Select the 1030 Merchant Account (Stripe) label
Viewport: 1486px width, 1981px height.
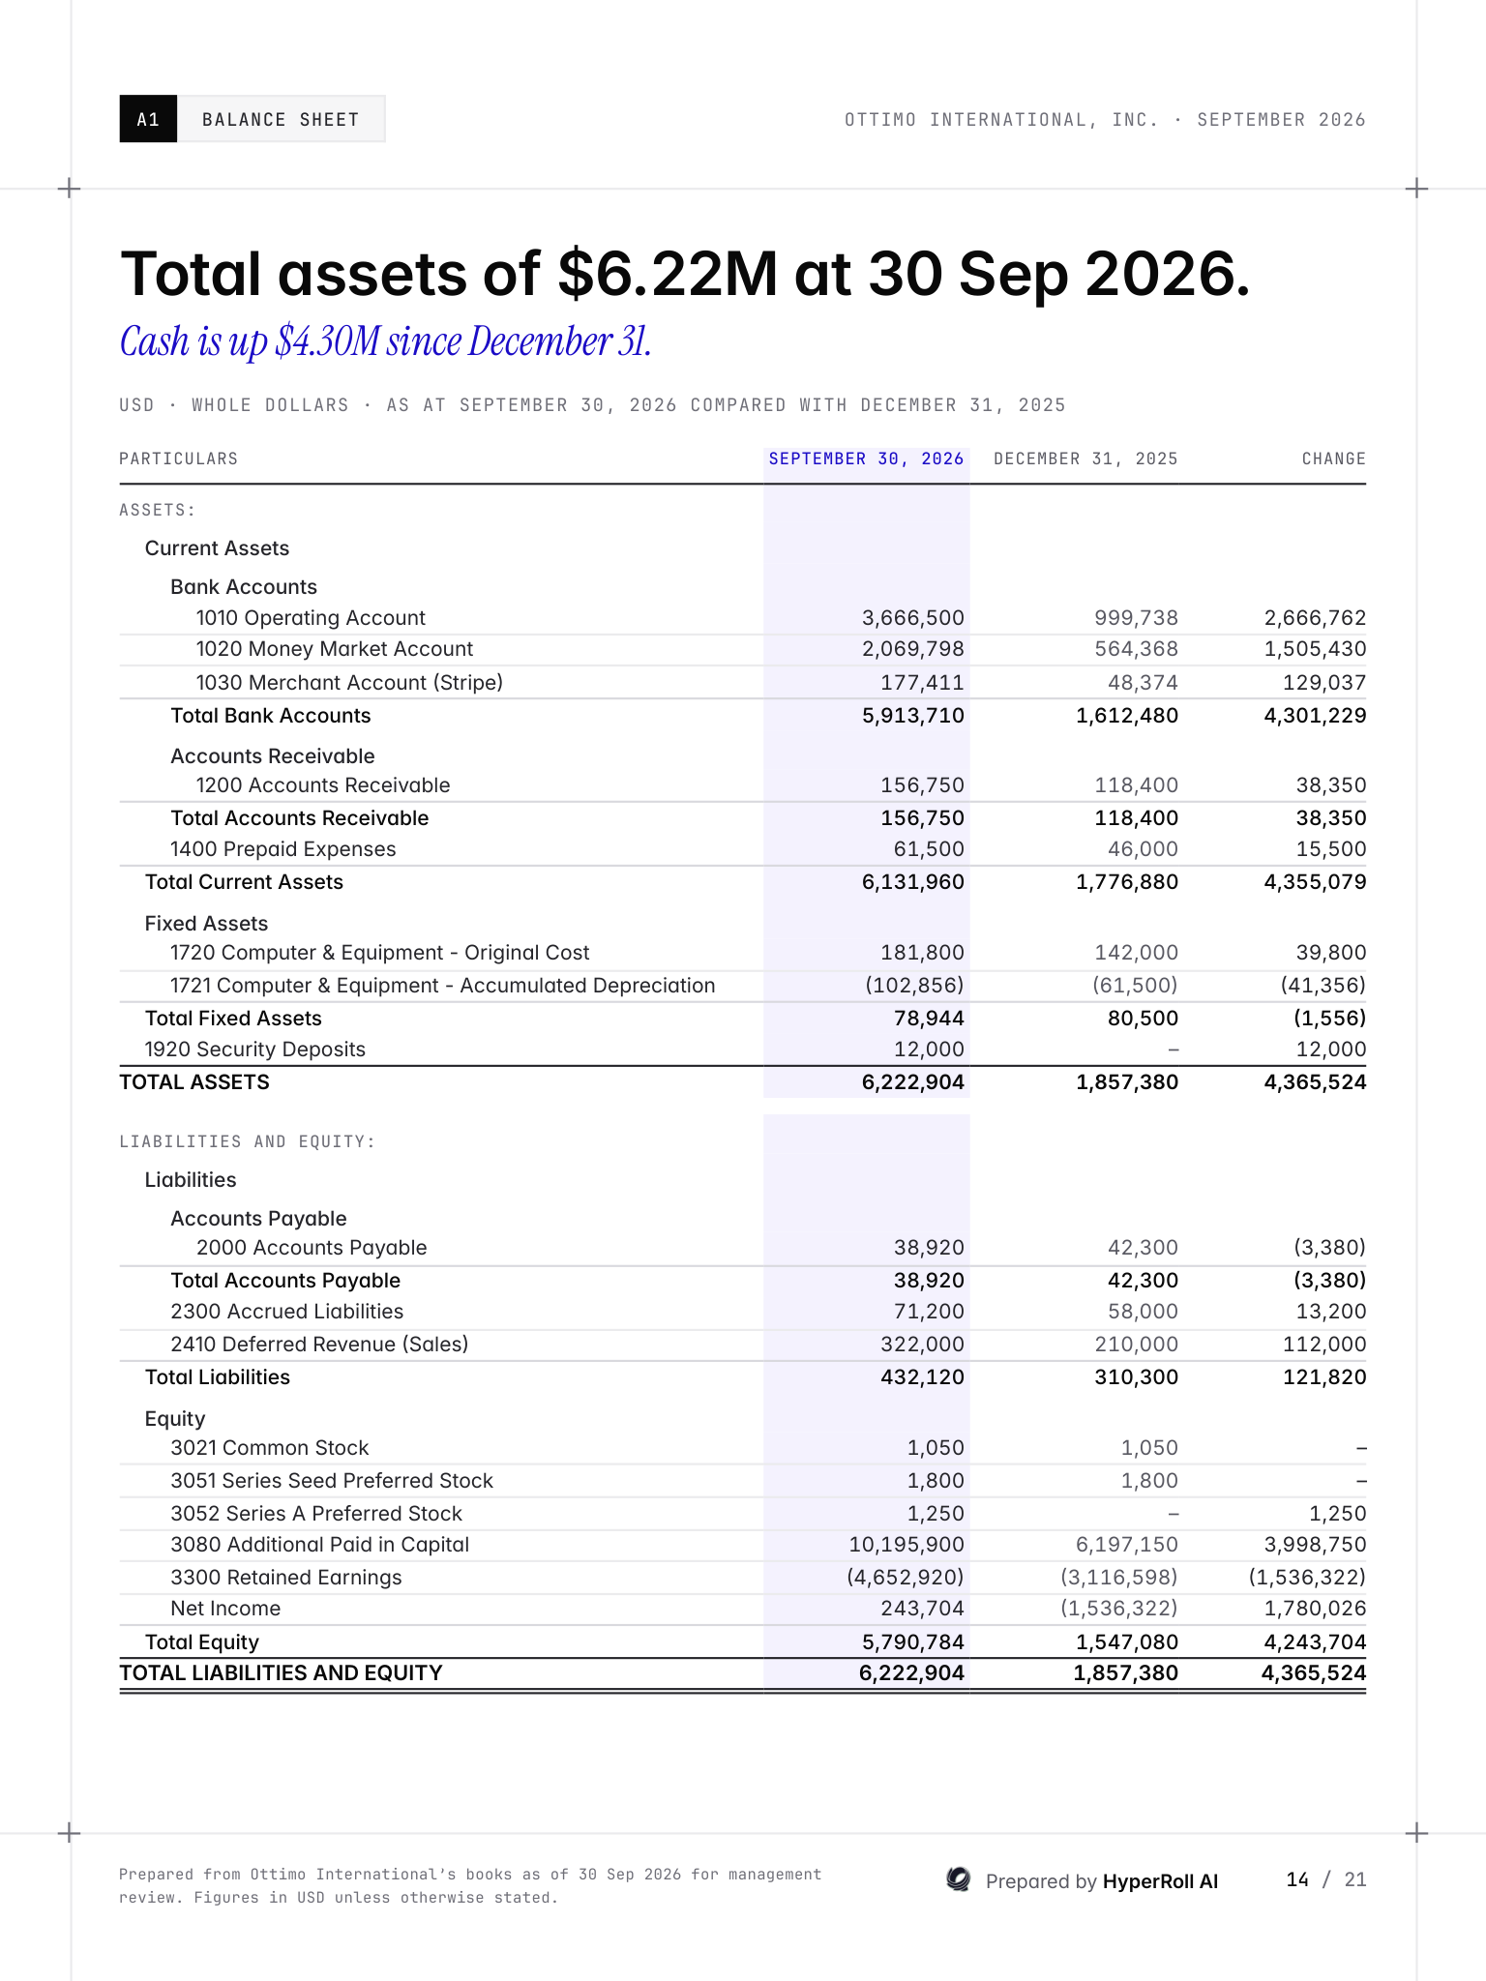[349, 682]
